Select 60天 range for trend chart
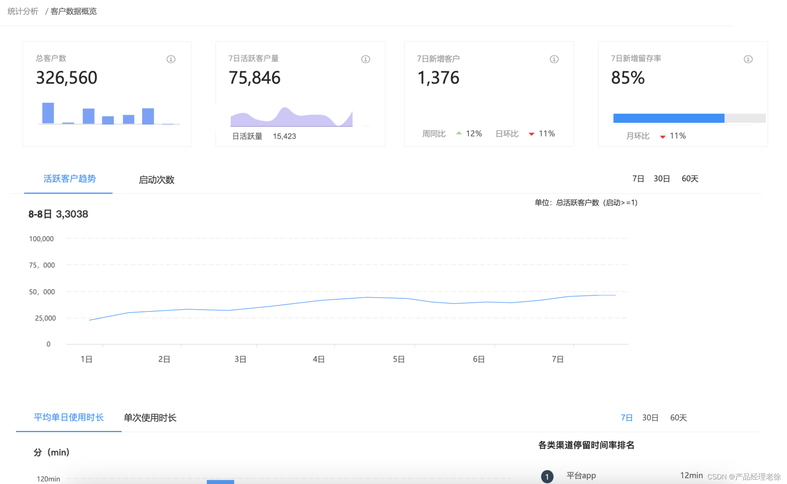 click(690, 179)
